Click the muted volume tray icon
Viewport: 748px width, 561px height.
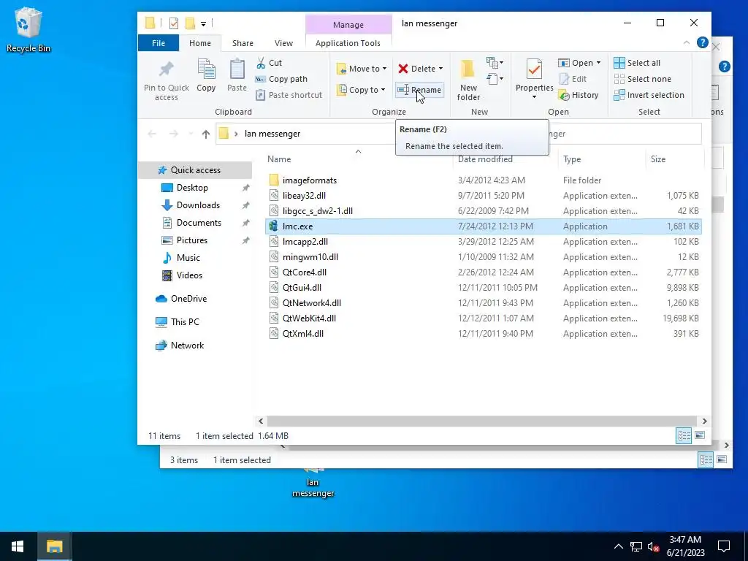tap(653, 546)
